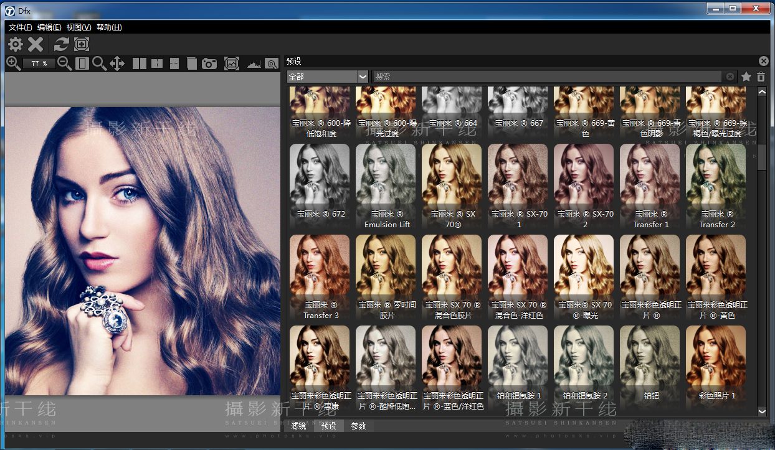Select the 铂钯 preset
This screenshot has width=775, height=450.
point(651,368)
